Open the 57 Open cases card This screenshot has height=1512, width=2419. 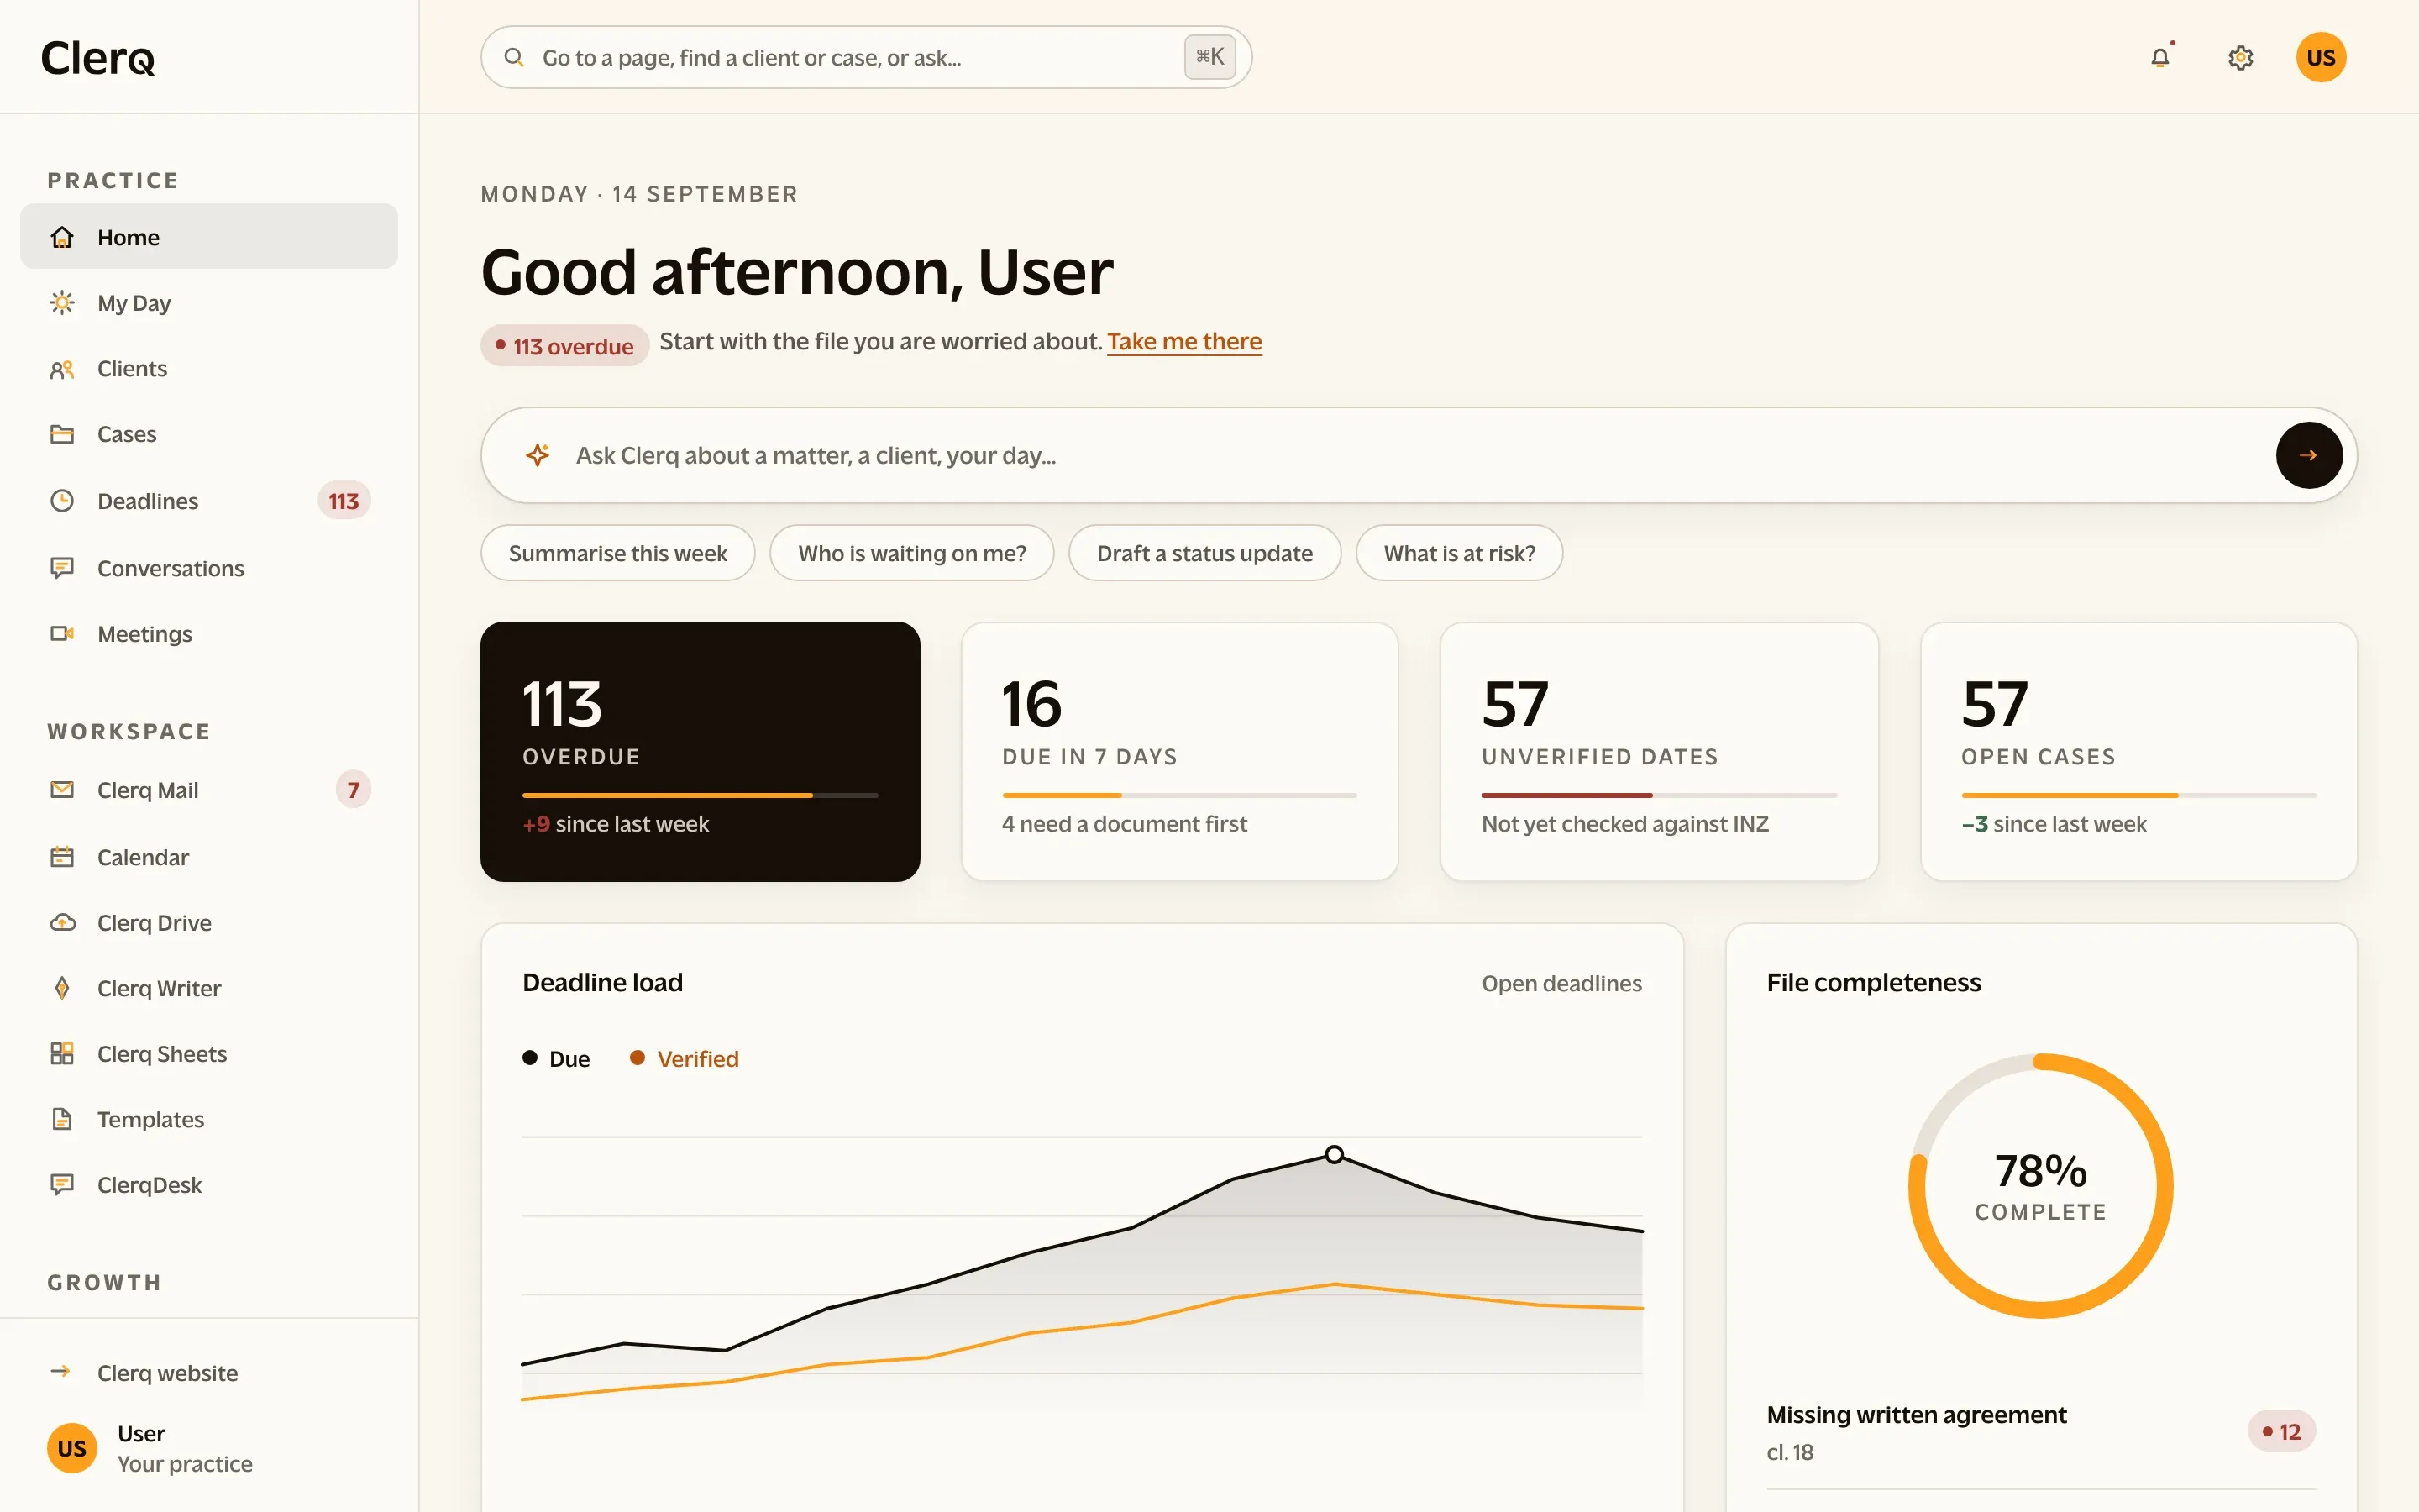(2139, 752)
